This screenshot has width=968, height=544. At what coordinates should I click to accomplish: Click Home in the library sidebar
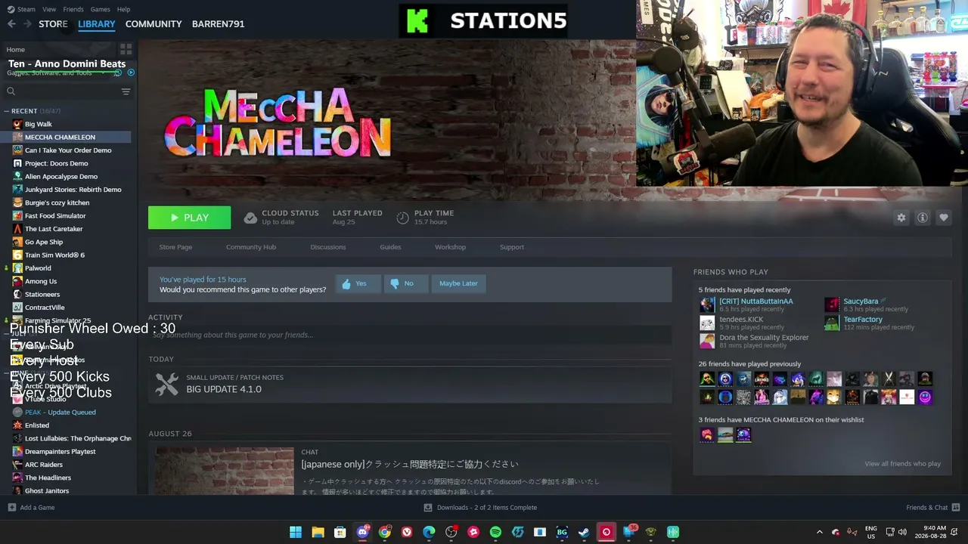pos(16,50)
